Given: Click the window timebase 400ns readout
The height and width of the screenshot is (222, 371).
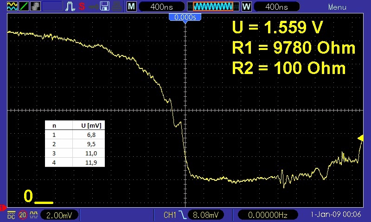Looking at the screenshot, I should tap(276, 6).
